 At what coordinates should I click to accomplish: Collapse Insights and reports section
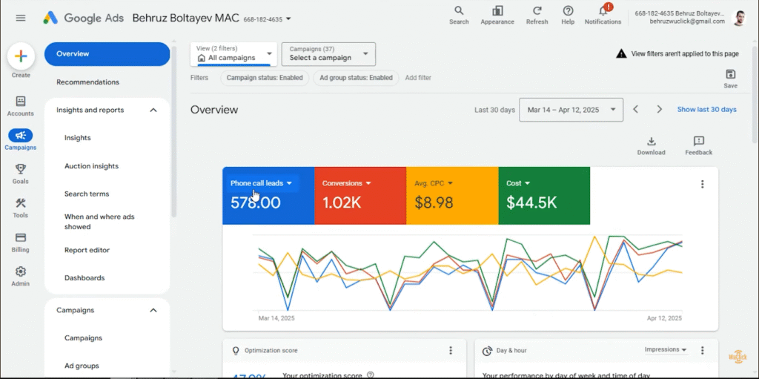153,110
